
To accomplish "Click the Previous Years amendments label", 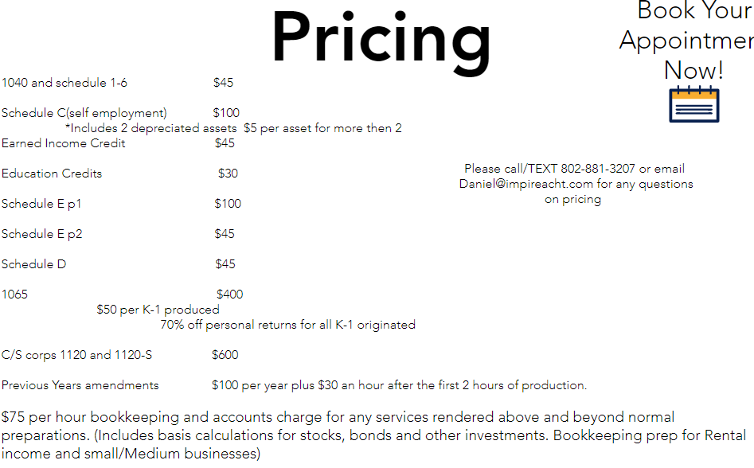I will tap(80, 385).
